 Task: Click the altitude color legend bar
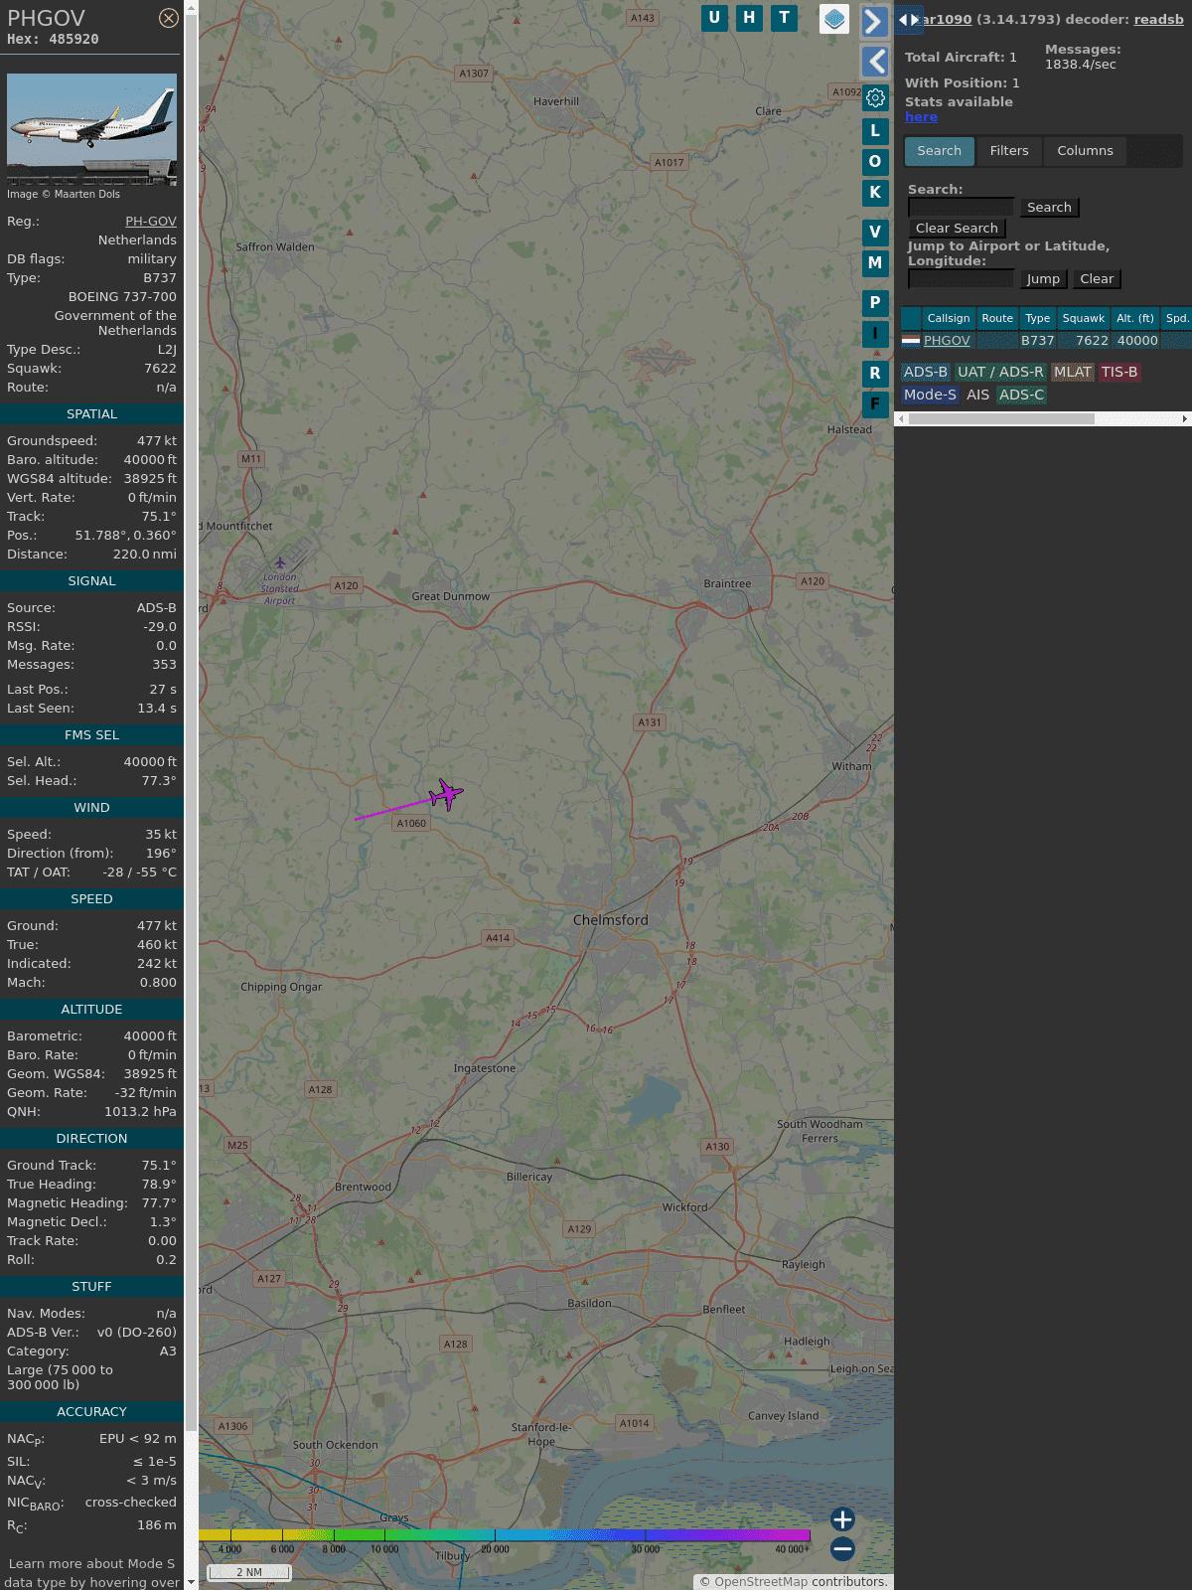tap(505, 1535)
